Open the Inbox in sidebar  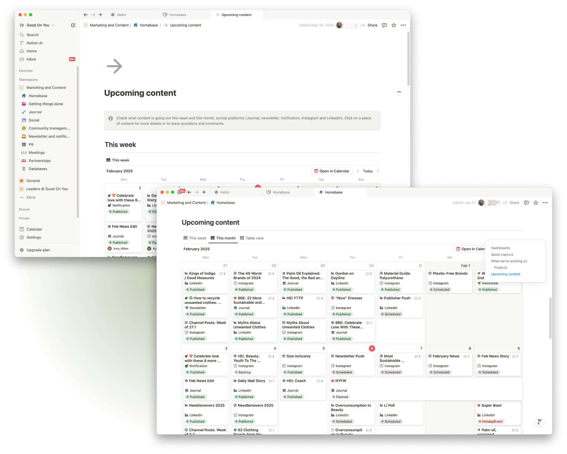(31, 59)
